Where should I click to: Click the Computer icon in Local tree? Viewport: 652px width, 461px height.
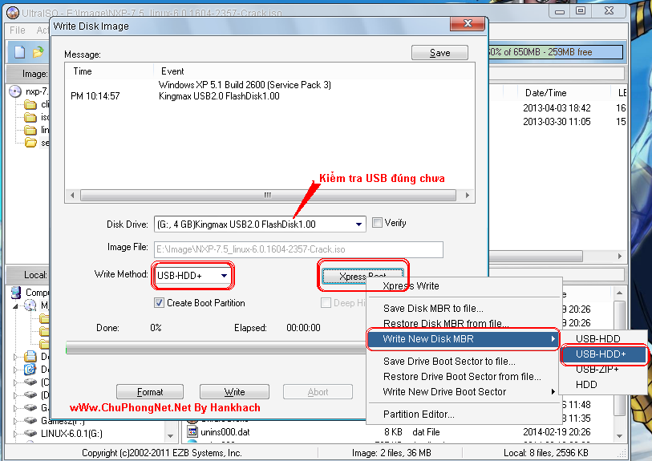pos(16,292)
